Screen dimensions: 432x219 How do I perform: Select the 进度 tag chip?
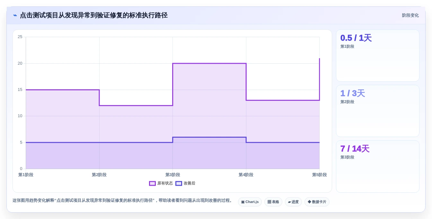[x=293, y=202]
